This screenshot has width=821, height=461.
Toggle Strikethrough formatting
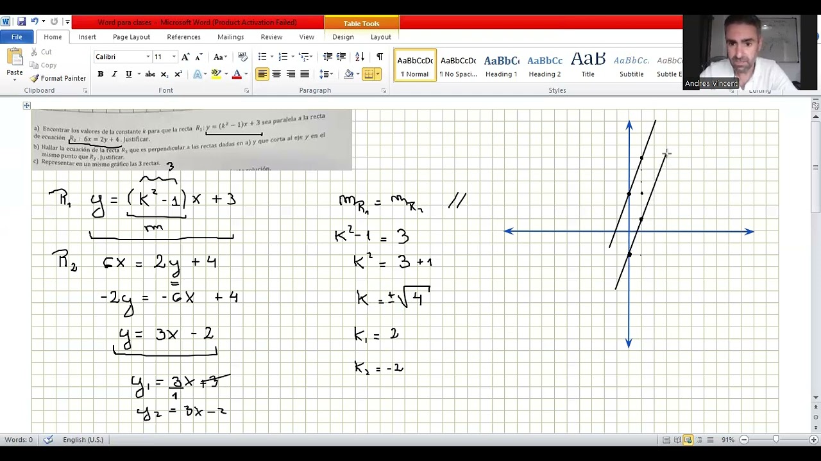(150, 74)
